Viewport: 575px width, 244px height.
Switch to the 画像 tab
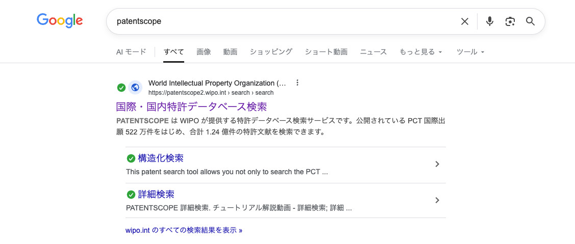(204, 52)
